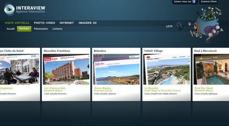Open the Belambra Arena Bianca thumbnail
The width and height of the screenshot is (229, 126).
116,69
